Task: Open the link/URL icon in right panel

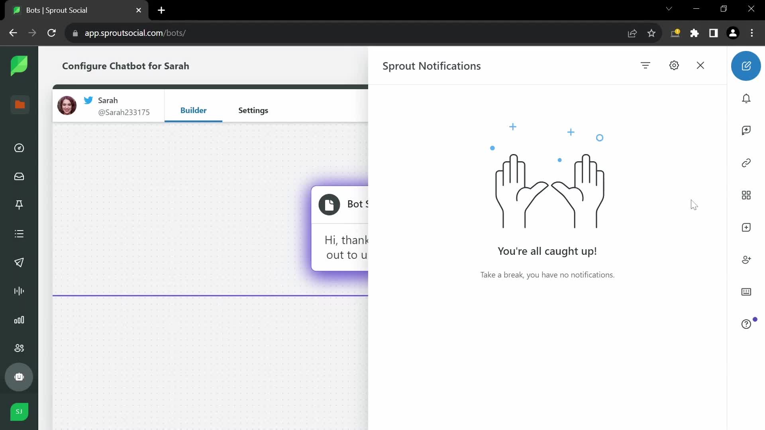Action: click(x=747, y=163)
